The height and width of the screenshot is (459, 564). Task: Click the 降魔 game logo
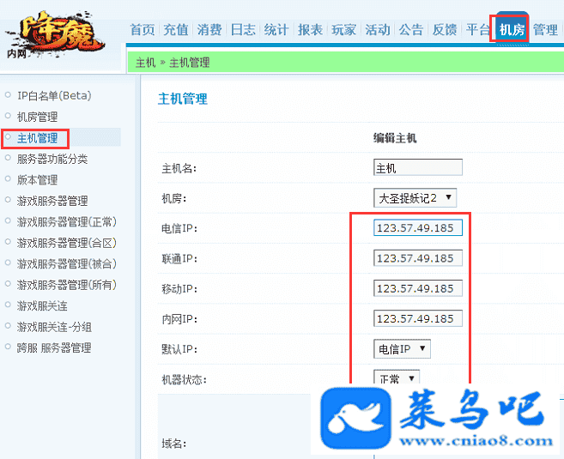(55, 35)
